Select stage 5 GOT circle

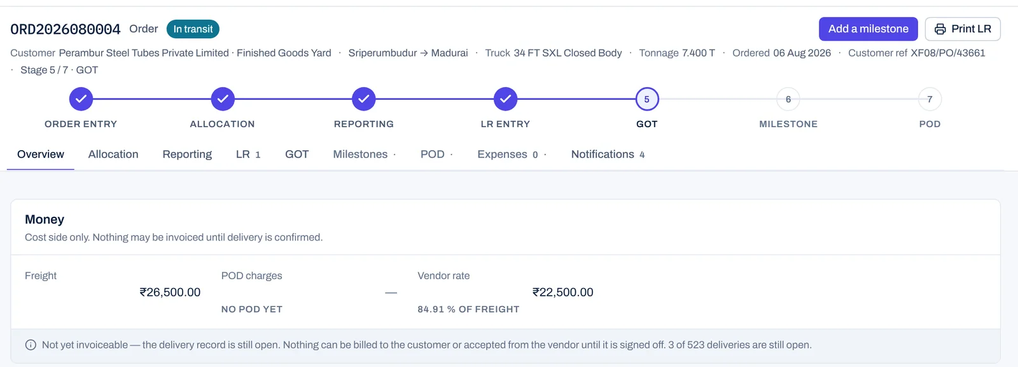tap(647, 99)
